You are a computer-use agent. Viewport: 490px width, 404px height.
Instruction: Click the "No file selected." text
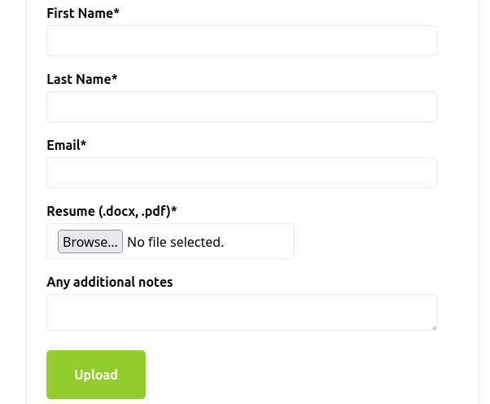click(175, 242)
